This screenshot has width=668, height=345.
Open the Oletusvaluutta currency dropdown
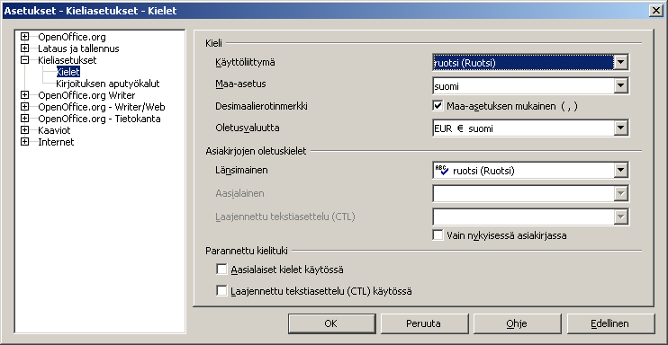(x=621, y=128)
